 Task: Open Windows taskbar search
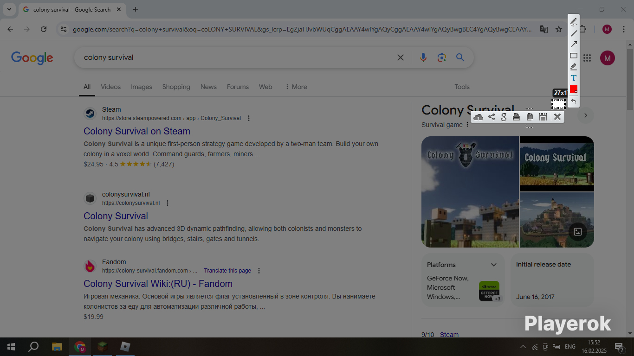click(x=33, y=347)
